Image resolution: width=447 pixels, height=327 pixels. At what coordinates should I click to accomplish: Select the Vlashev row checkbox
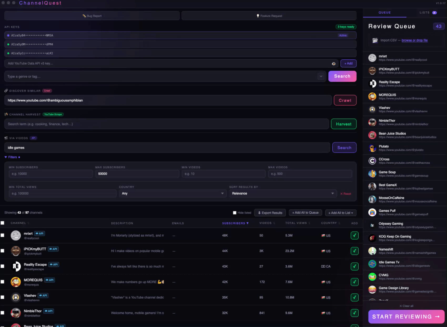(2, 297)
